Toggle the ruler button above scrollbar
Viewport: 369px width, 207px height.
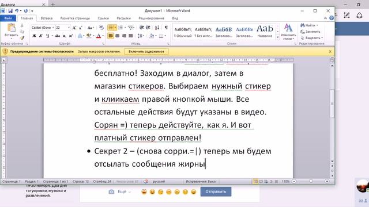(x=332, y=60)
